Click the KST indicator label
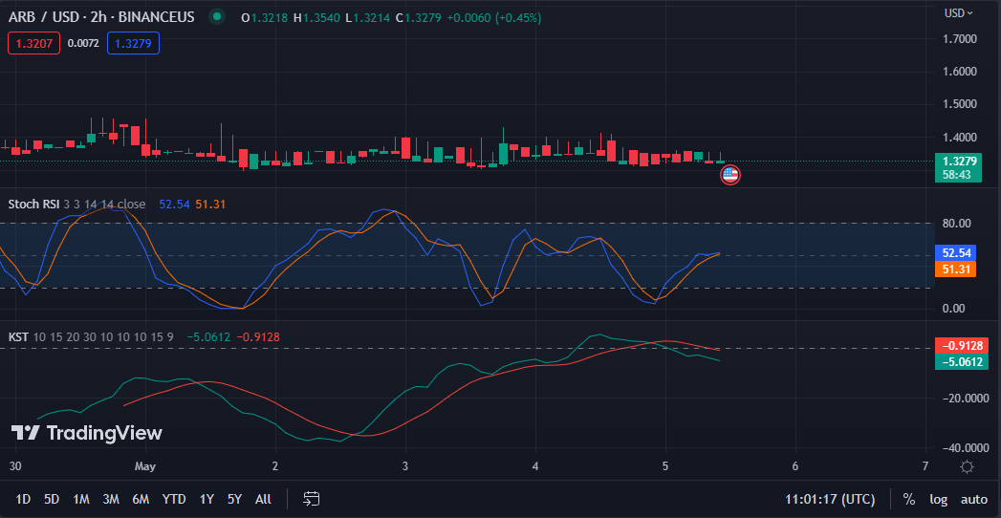The image size is (1001, 518). [17, 336]
